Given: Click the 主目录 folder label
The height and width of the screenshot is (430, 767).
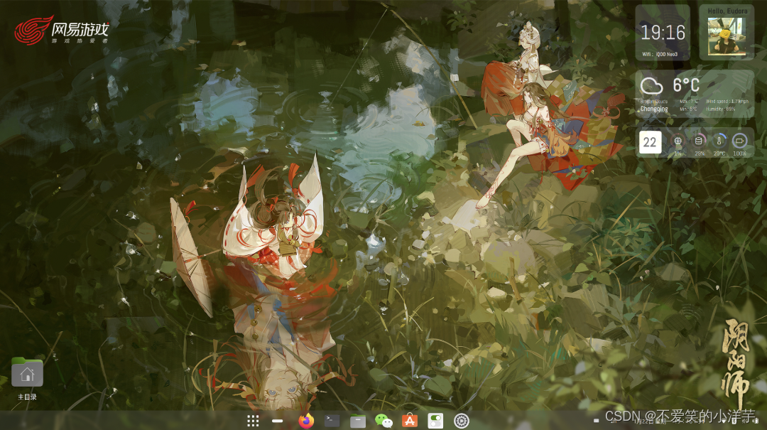Looking at the screenshot, I should (28, 397).
